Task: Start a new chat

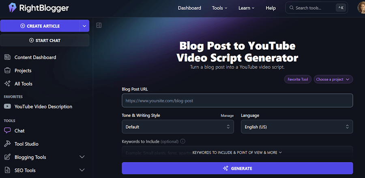Action: coord(45,40)
